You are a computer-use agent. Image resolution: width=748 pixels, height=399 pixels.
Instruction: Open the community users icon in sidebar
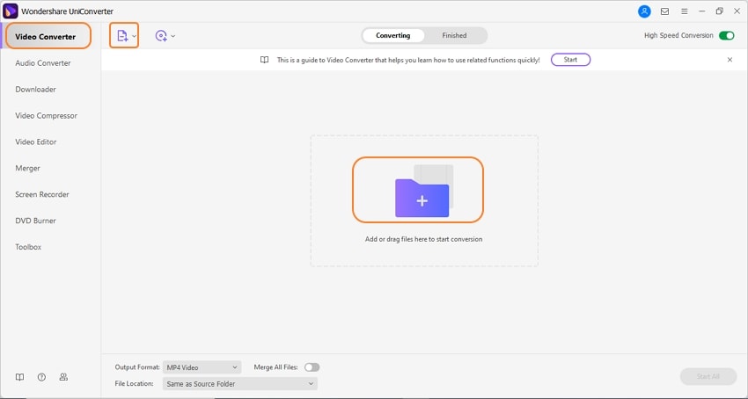(x=63, y=377)
